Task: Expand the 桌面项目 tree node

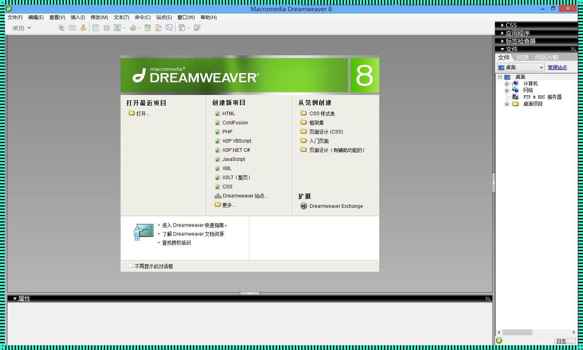Action: pos(507,104)
